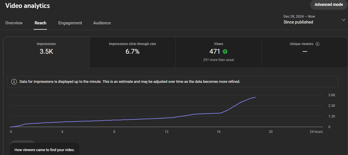Click the 12 hour mark on chart axis
The width and height of the screenshot is (348, 155).
coord(167,131)
